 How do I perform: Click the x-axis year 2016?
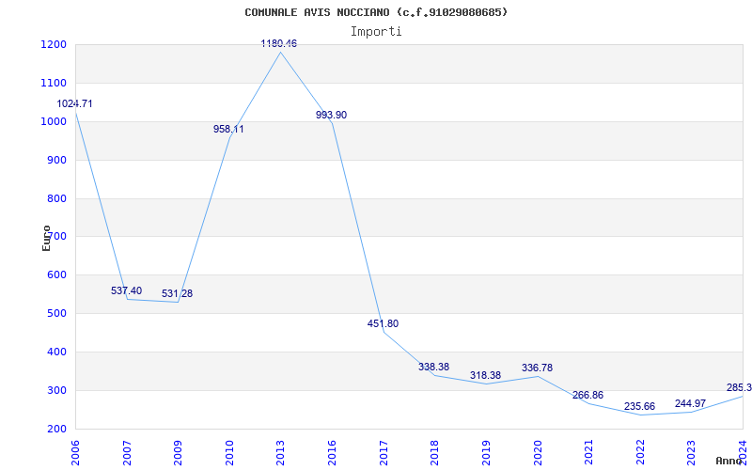coord(332,452)
